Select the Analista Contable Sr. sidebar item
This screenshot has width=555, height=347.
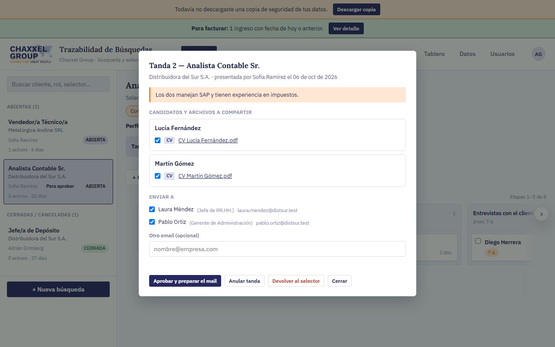pos(58,182)
